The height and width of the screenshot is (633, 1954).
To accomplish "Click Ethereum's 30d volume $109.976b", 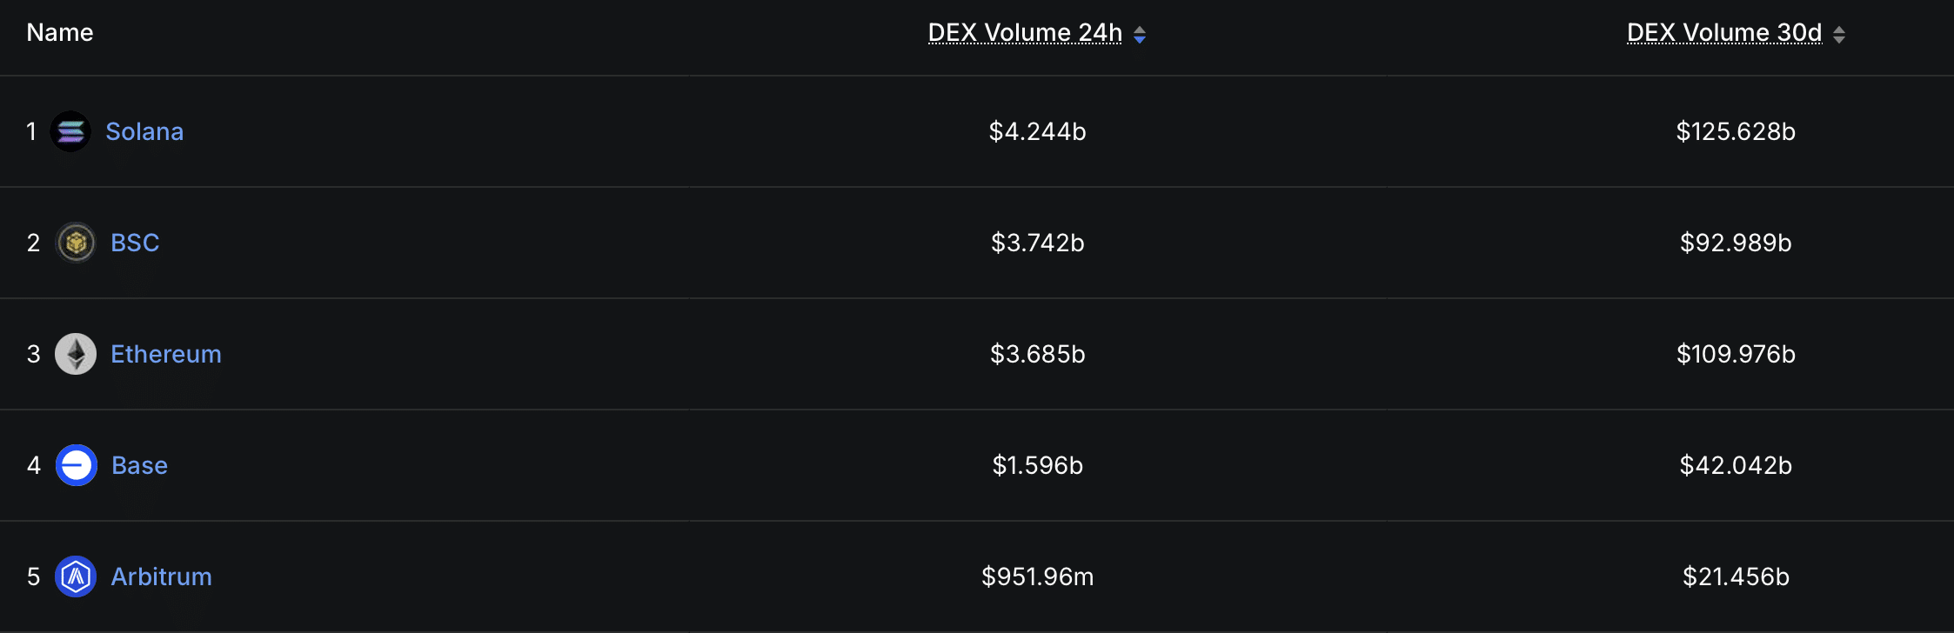I will coord(1736,354).
